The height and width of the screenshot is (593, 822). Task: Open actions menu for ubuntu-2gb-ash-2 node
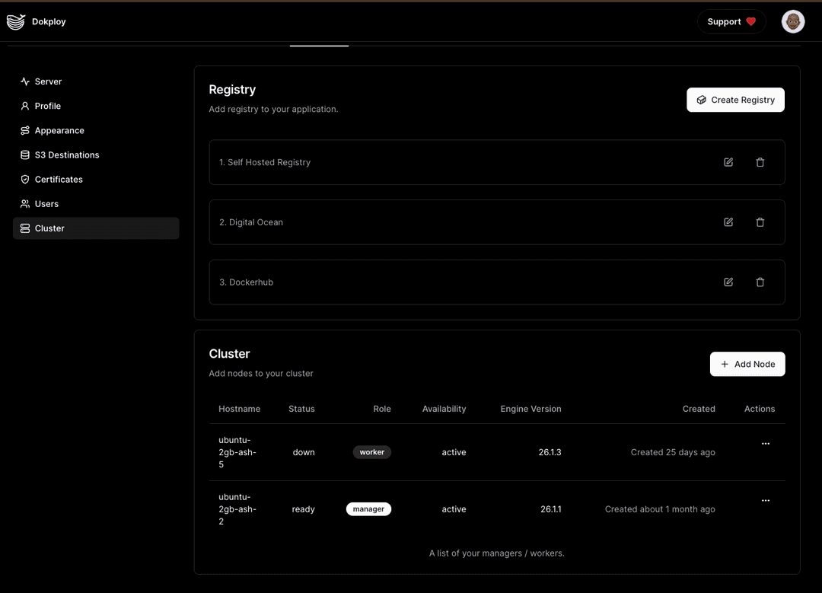point(765,501)
